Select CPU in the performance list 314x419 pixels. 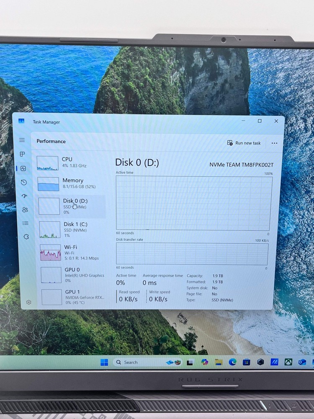point(69,163)
